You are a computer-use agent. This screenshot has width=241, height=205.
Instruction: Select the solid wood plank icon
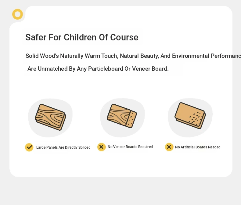tap(51, 117)
